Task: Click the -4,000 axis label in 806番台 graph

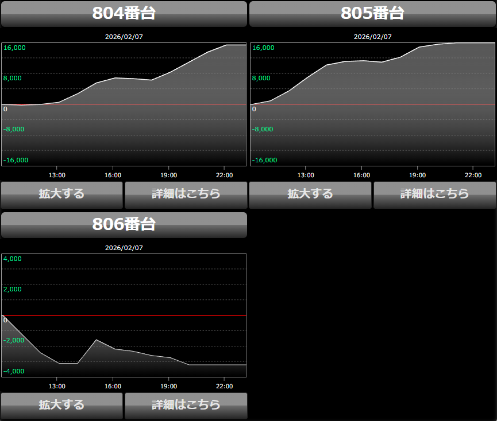Action: (x=14, y=371)
